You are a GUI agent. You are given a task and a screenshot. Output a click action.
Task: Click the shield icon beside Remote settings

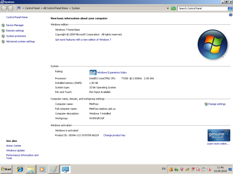(x=3, y=31)
